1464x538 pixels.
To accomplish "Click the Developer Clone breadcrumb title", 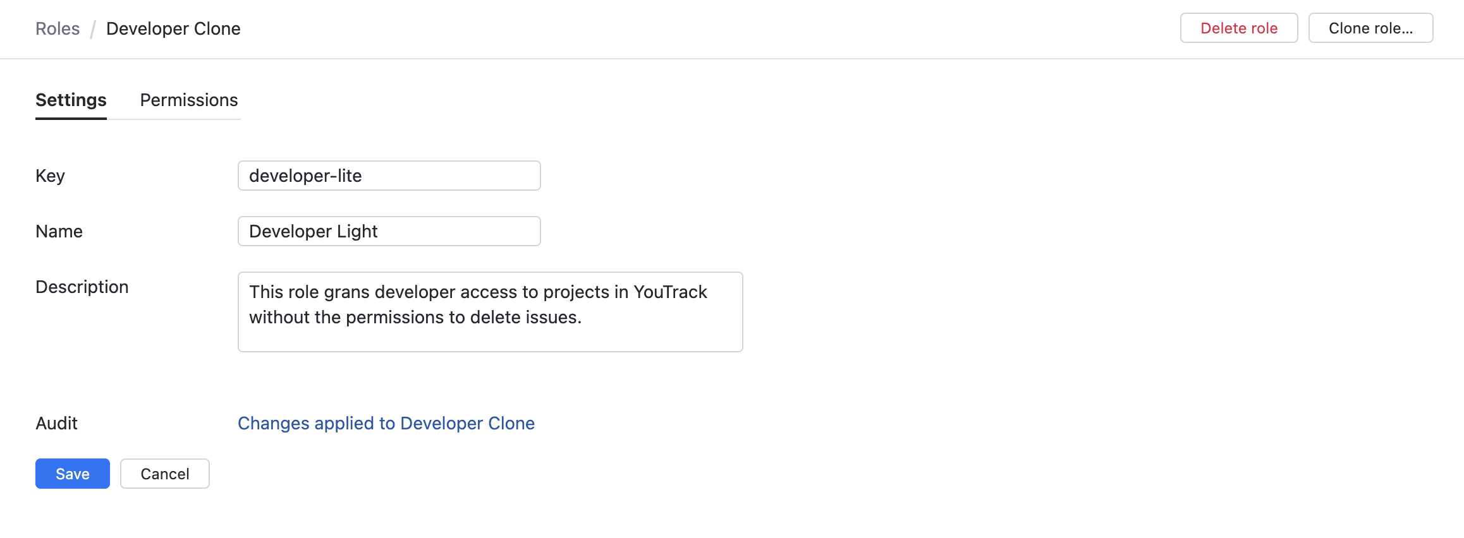I will pos(173,29).
